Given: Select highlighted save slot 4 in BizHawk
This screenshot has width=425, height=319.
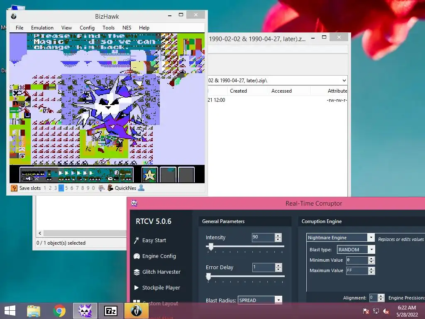Looking at the screenshot, I should pos(61,188).
